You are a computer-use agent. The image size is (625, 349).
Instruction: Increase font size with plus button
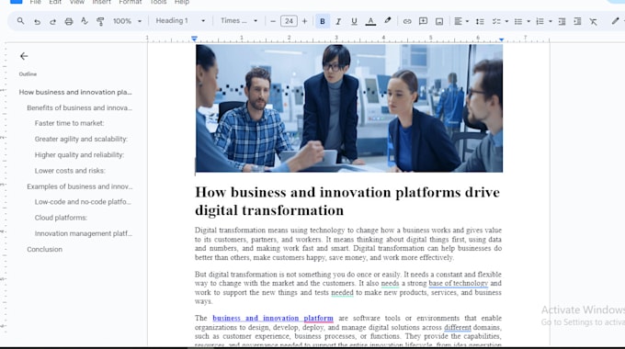[x=304, y=21]
